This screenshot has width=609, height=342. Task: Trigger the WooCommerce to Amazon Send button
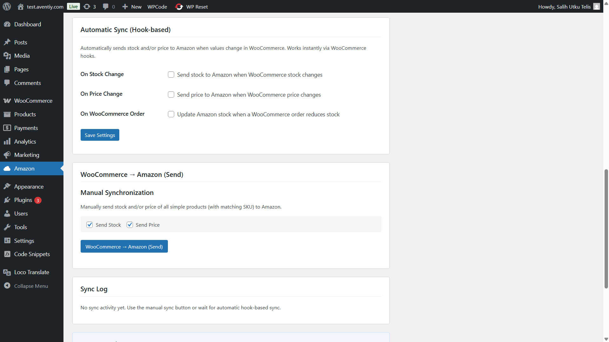coord(124,246)
